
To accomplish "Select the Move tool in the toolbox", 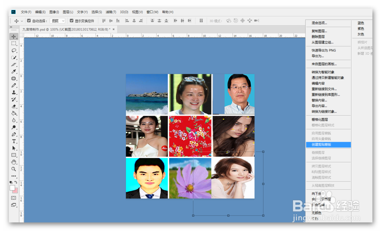I will [14, 37].
